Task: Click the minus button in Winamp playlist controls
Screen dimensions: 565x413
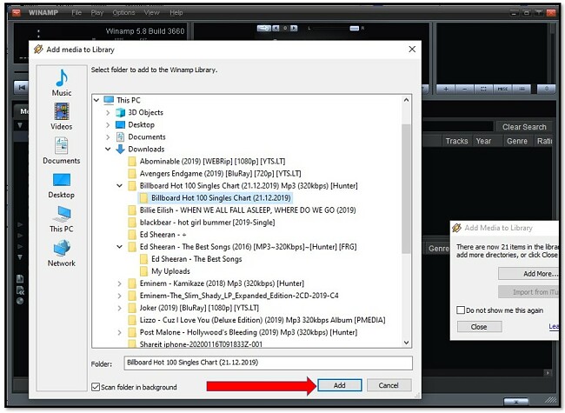Action: [x=465, y=89]
